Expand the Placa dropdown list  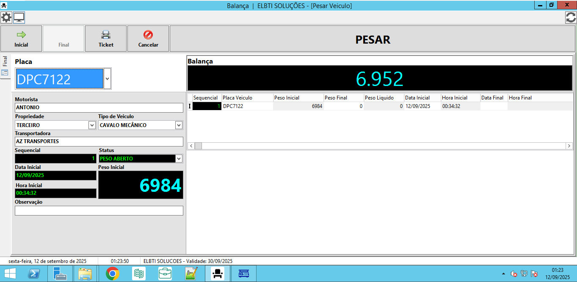(x=108, y=79)
